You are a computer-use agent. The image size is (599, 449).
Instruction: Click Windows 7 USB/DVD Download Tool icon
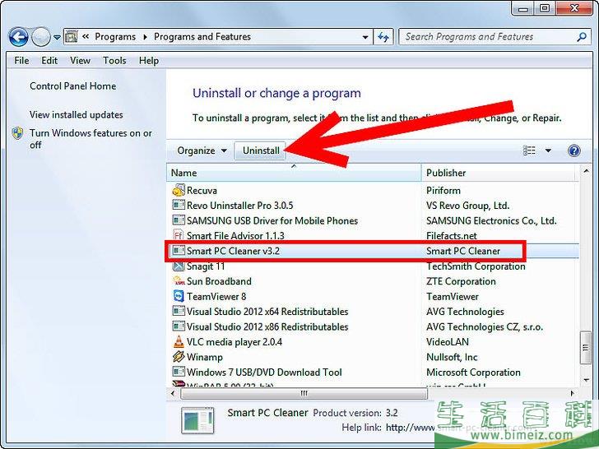pos(179,372)
